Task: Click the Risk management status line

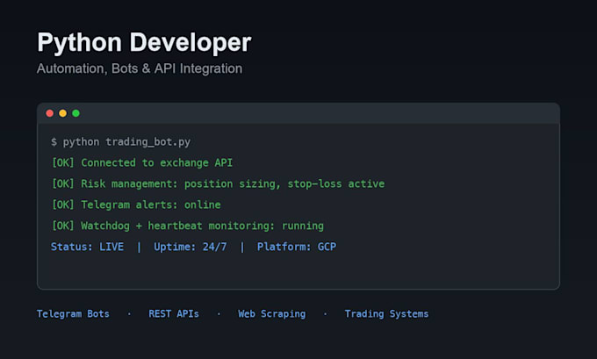Action: [x=218, y=183]
